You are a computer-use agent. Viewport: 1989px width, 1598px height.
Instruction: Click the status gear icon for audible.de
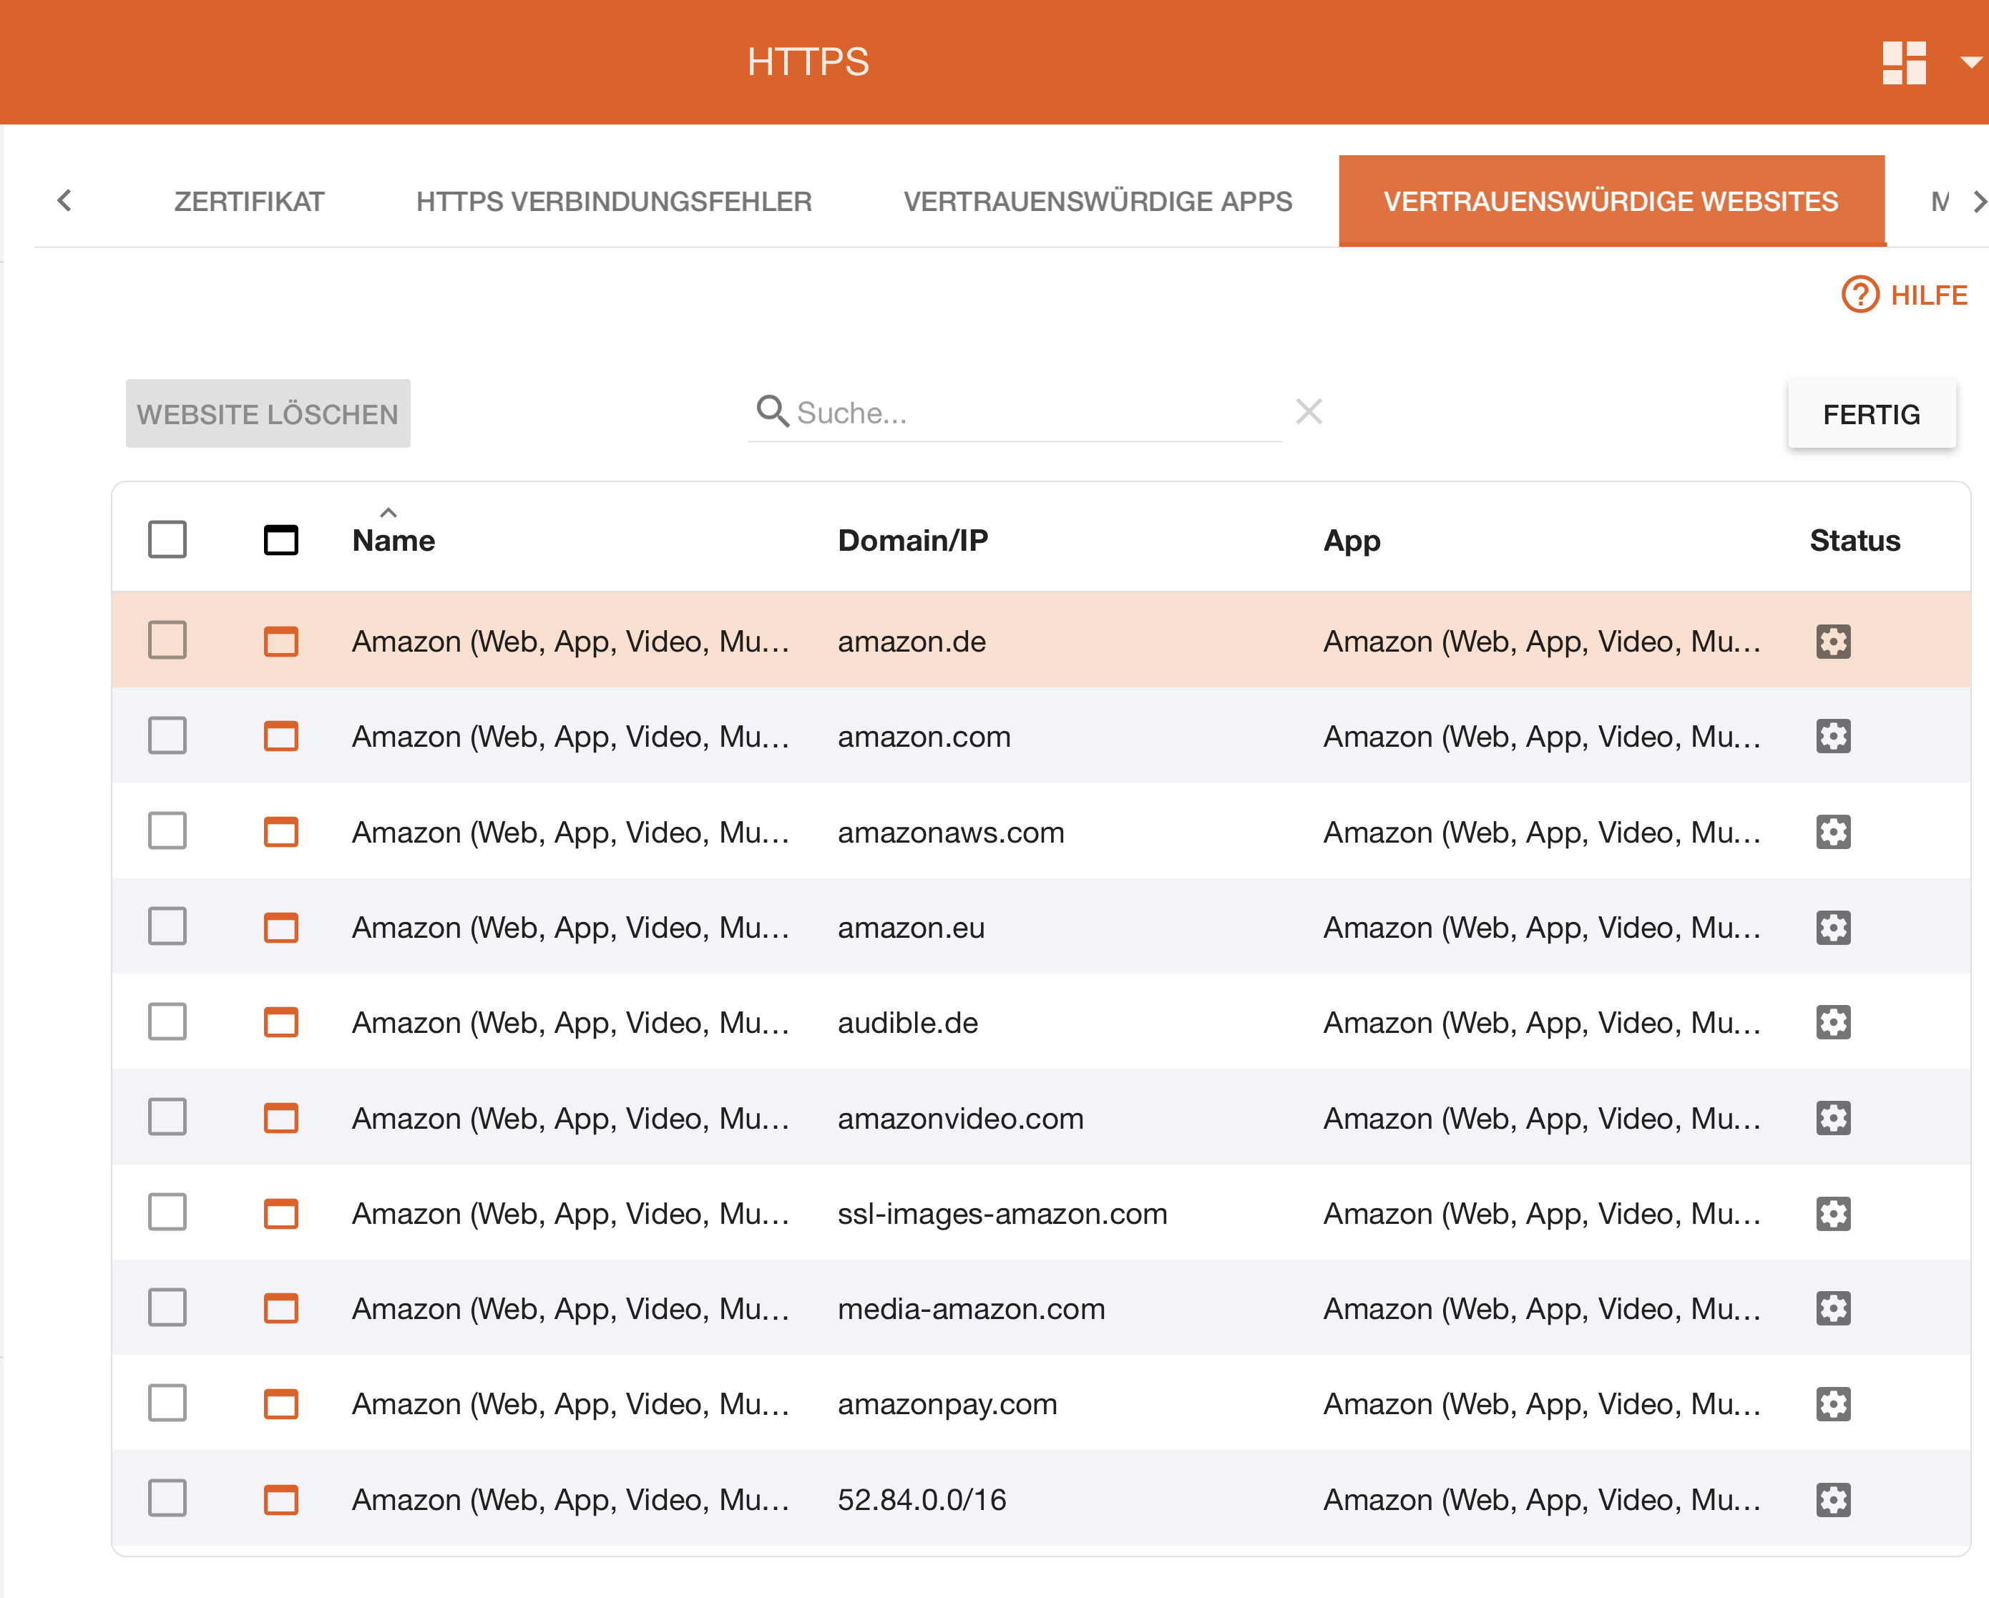(x=1833, y=1023)
